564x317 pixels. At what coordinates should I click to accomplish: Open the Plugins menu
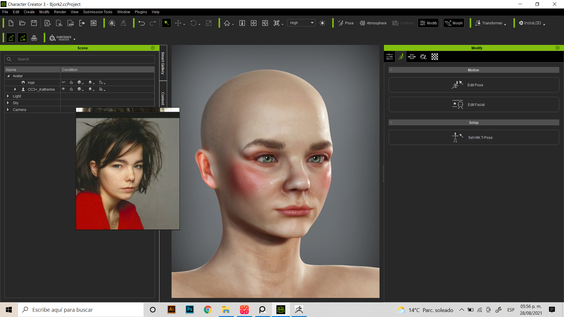point(141,12)
